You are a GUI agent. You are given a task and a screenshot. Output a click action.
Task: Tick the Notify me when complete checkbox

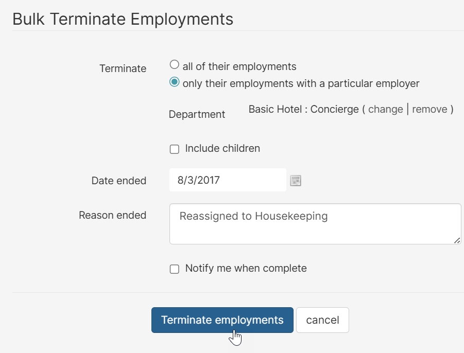(x=175, y=269)
